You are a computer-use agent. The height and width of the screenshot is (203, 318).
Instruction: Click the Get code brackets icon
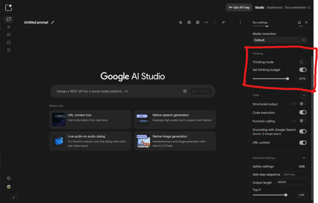point(206,23)
